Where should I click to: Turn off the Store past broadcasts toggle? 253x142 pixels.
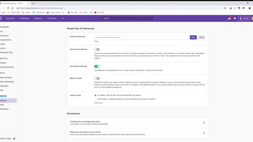(x=97, y=66)
